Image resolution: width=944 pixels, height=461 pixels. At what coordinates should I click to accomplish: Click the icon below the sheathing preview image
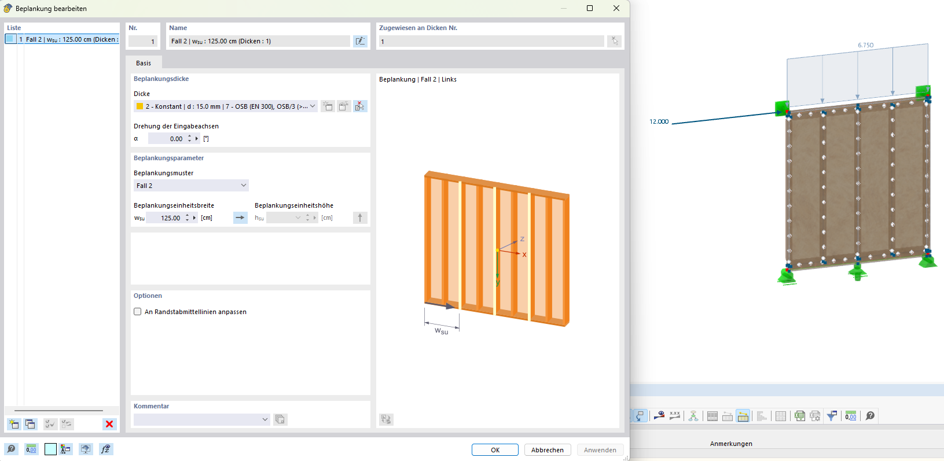(386, 419)
